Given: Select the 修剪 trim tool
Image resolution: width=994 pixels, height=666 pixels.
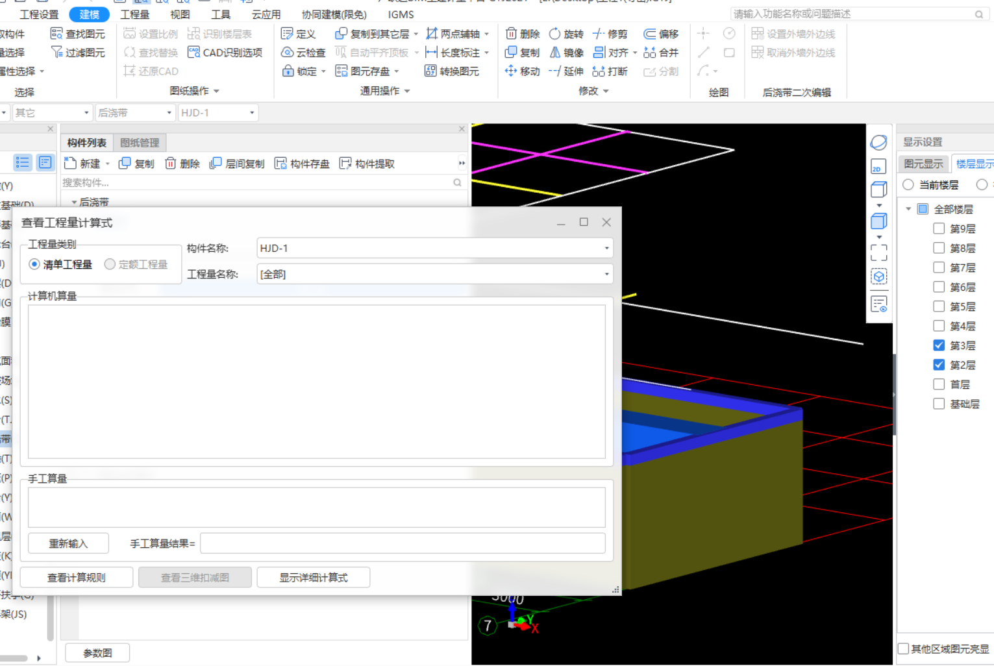Looking at the screenshot, I should (610, 34).
